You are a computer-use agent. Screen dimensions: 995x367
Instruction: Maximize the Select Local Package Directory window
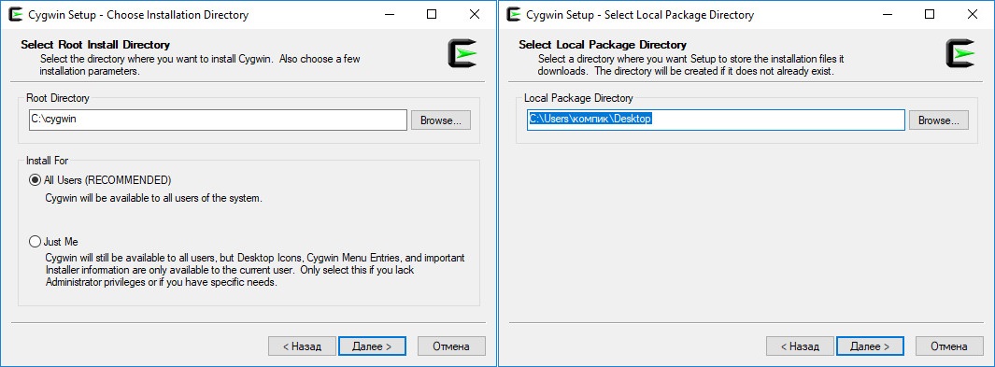[930, 14]
